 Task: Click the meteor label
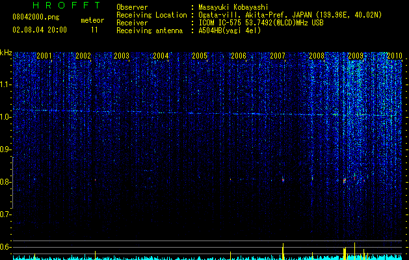tap(92, 20)
